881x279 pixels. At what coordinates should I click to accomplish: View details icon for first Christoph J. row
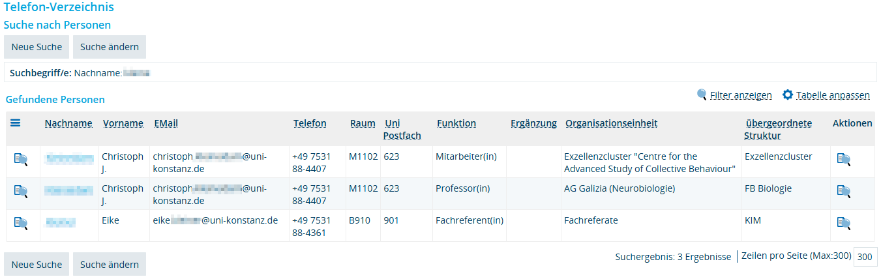coord(21,159)
